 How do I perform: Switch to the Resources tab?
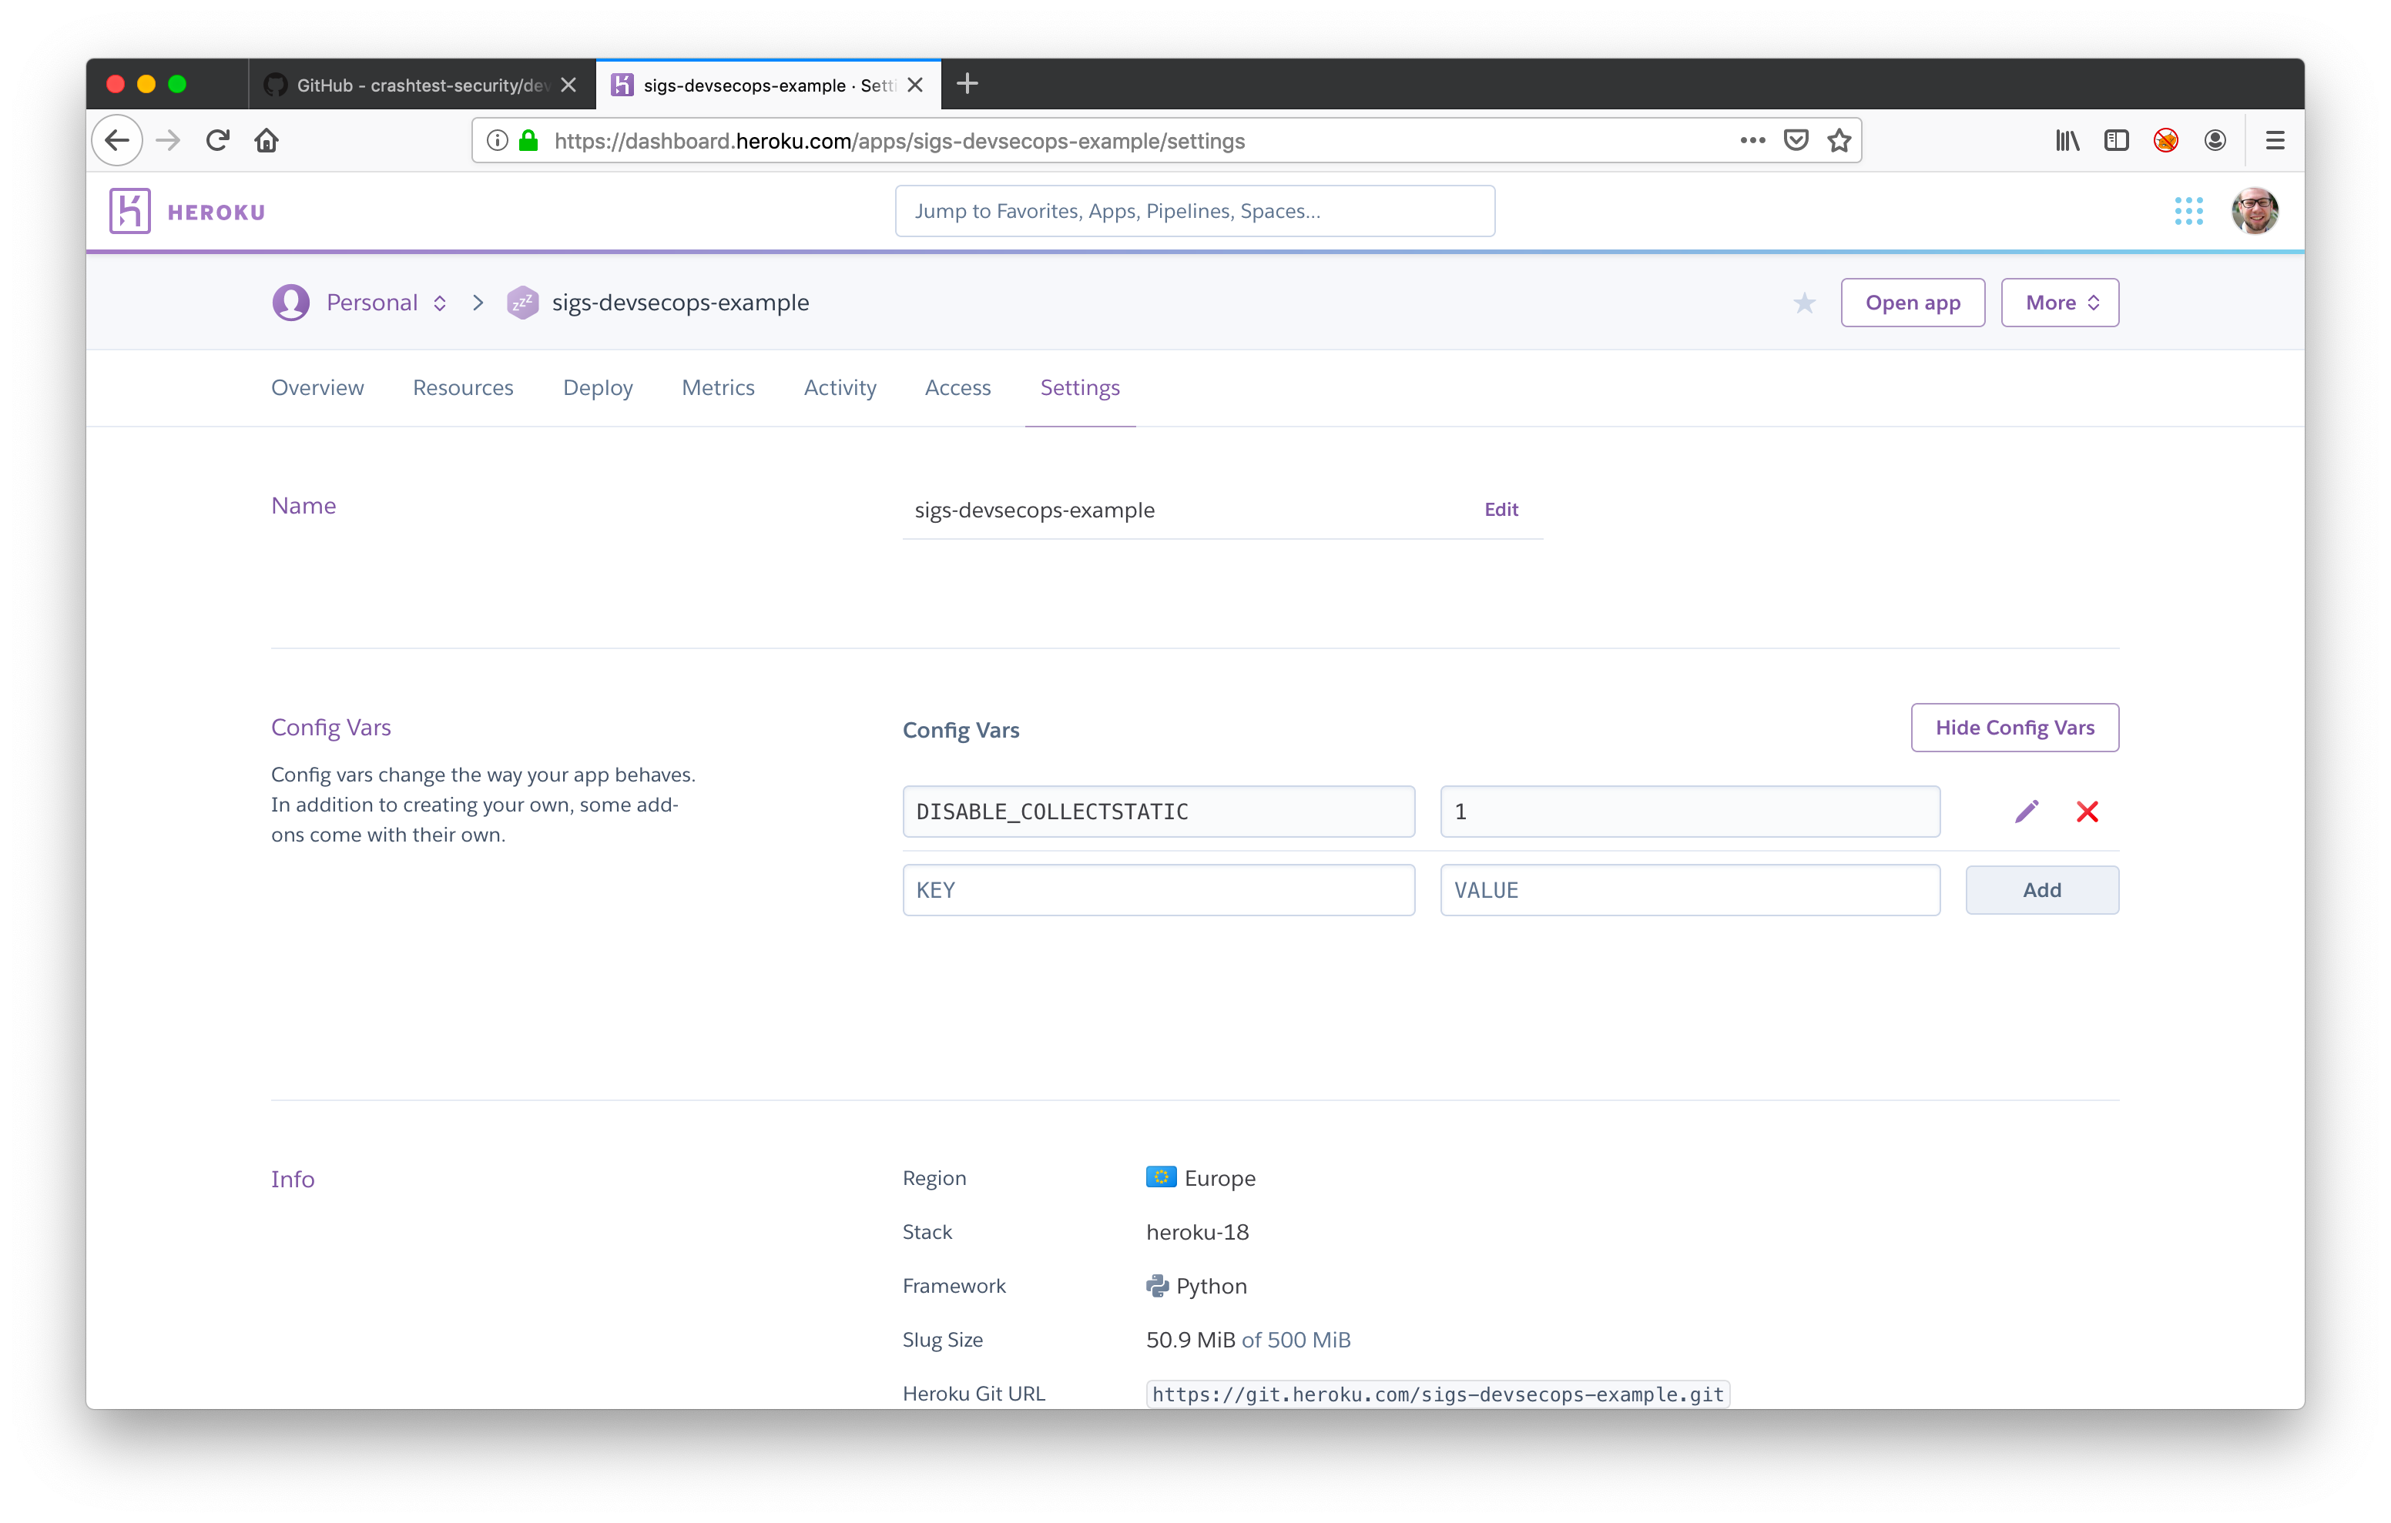(463, 387)
